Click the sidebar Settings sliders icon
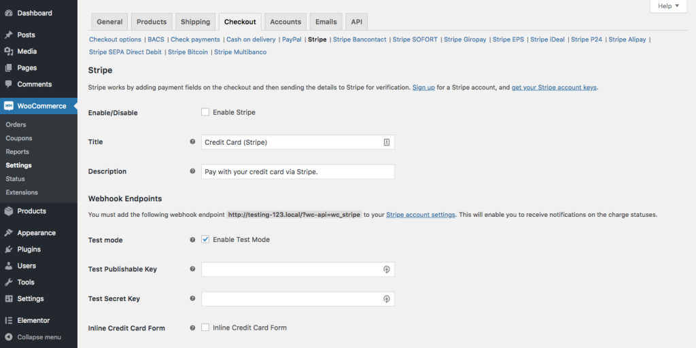Image resolution: width=696 pixels, height=348 pixels. 8,299
